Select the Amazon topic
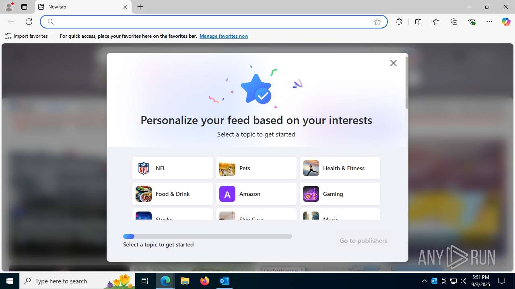515x289 pixels. pyautogui.click(x=256, y=194)
